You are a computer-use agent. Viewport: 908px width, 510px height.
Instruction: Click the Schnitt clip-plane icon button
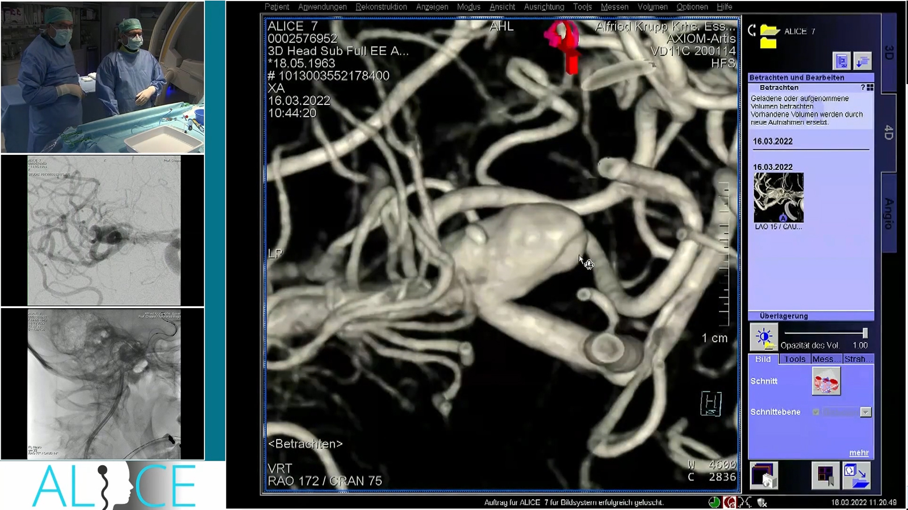(826, 381)
